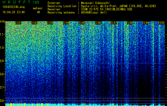Click the 2248 time marker
This screenshot has height=106, width=167.
tap(130, 23)
